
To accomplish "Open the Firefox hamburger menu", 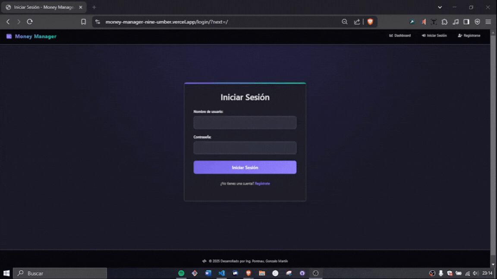I will click(x=488, y=22).
